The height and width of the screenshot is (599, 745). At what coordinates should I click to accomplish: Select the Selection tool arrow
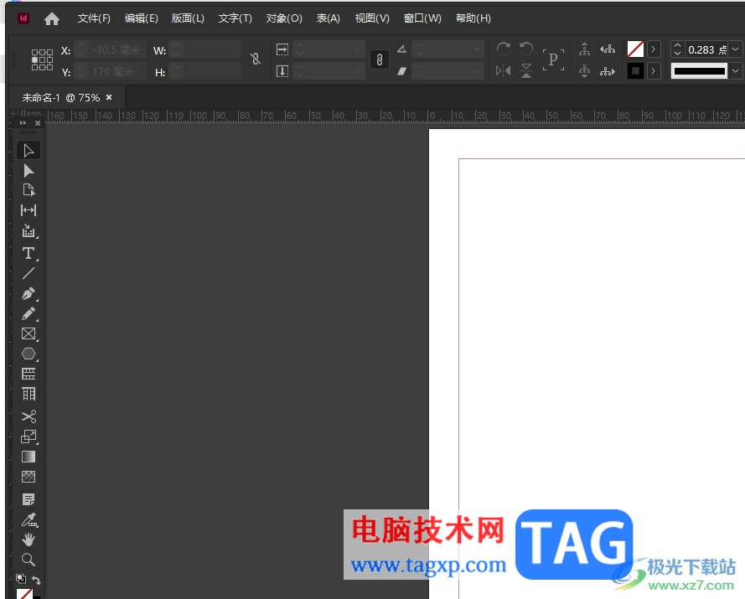(28, 151)
